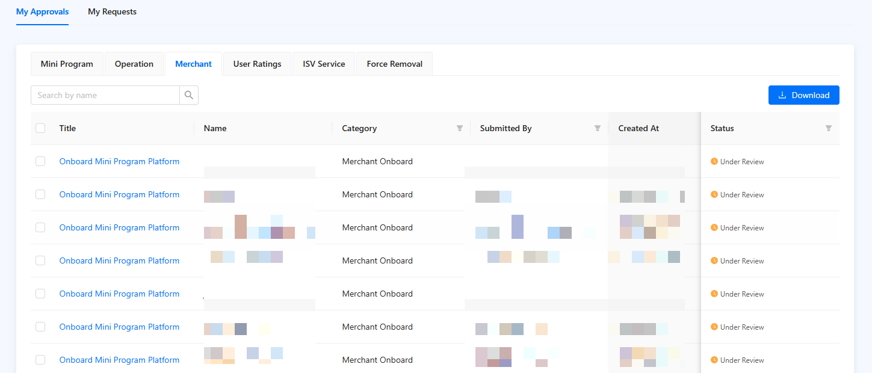Open first Onboard Mini Program Platform link

[x=119, y=161]
